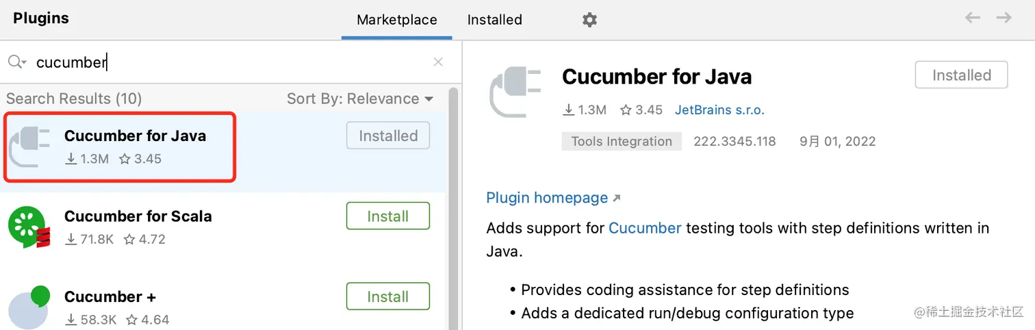Image resolution: width=1035 pixels, height=330 pixels.
Task: Open the plugins settings gear
Action: click(589, 20)
